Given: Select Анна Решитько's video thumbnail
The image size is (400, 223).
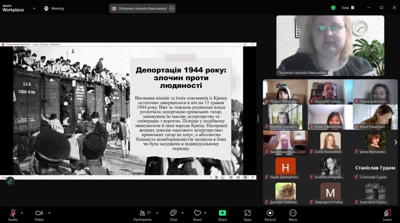Looking at the screenshot, I should pyautogui.click(x=375, y=117).
